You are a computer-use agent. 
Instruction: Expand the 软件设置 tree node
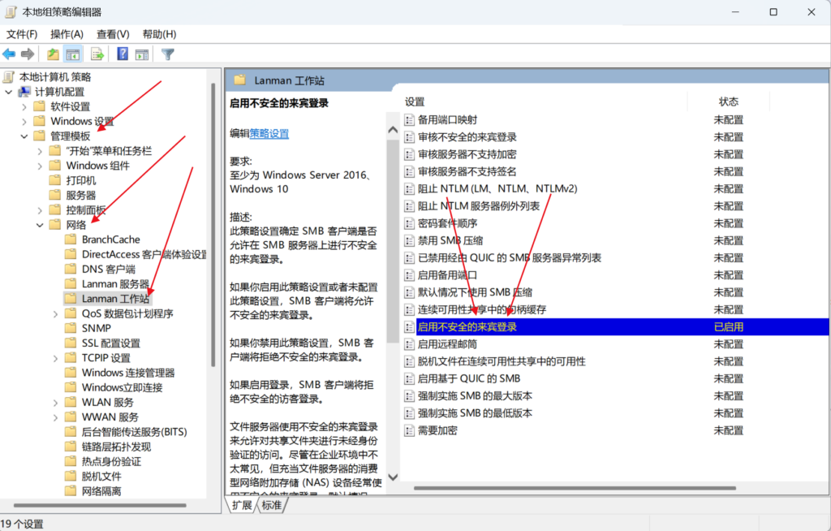tap(24, 106)
